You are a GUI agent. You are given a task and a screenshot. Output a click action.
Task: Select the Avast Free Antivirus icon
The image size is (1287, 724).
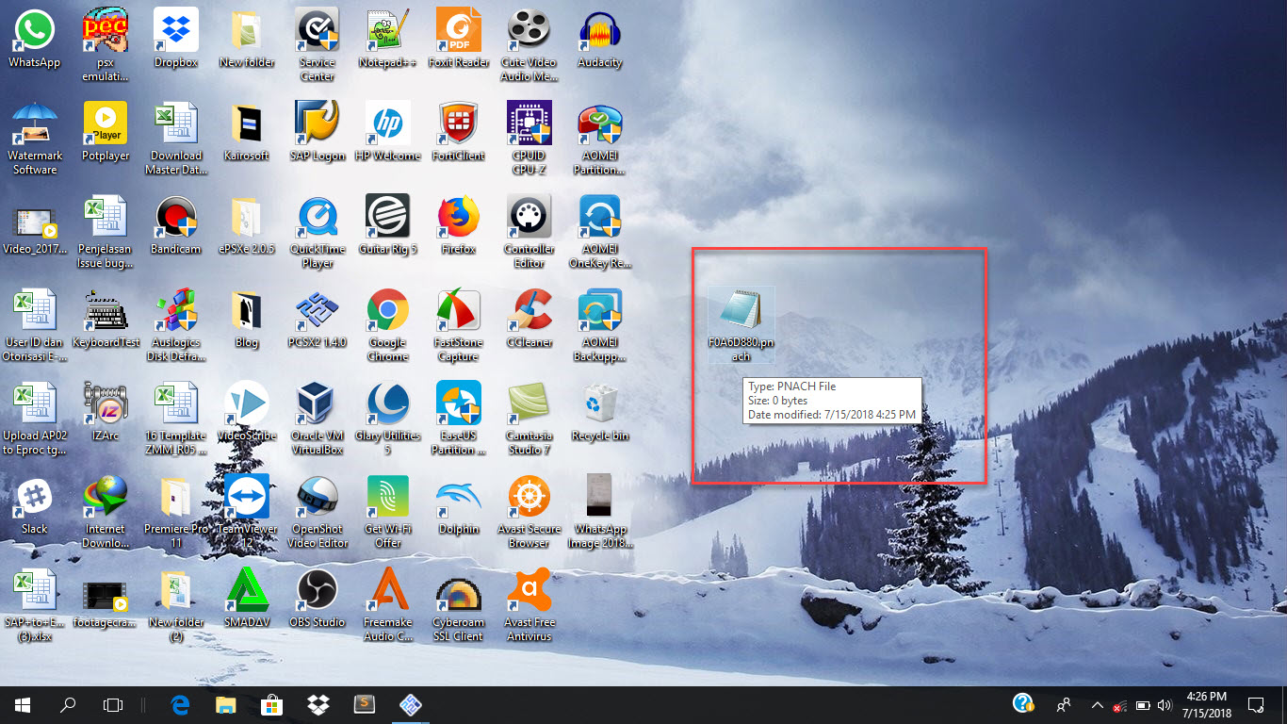pyautogui.click(x=529, y=590)
